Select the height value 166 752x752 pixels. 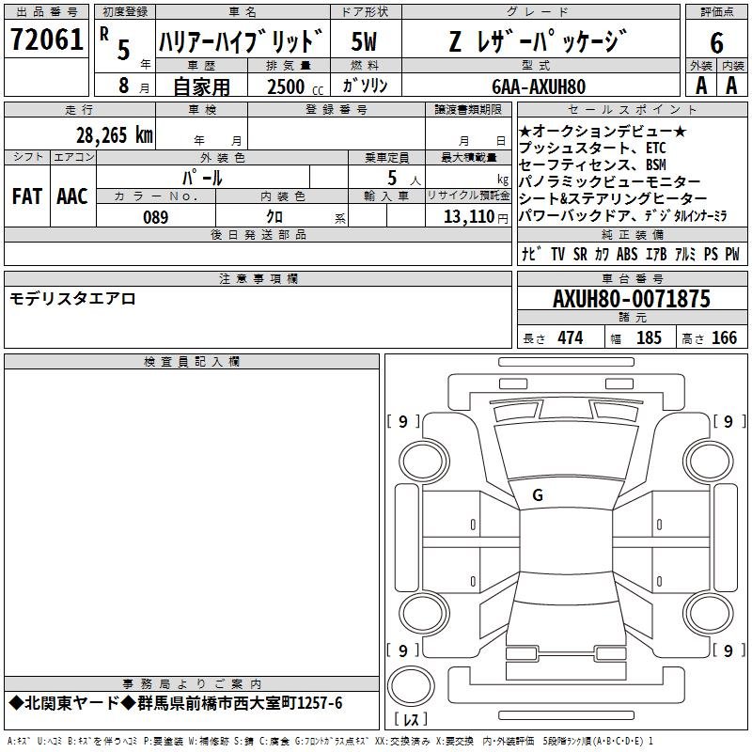(724, 337)
